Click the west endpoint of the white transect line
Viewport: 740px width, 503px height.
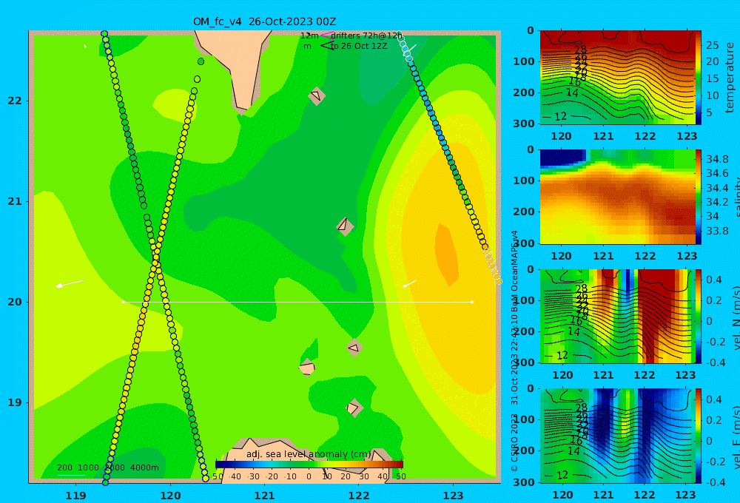[123, 302]
